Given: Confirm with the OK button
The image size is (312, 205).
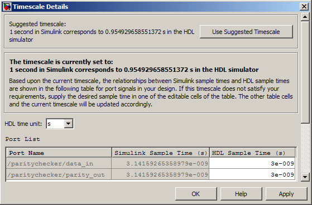Looking at the screenshot, I should 196,194.
